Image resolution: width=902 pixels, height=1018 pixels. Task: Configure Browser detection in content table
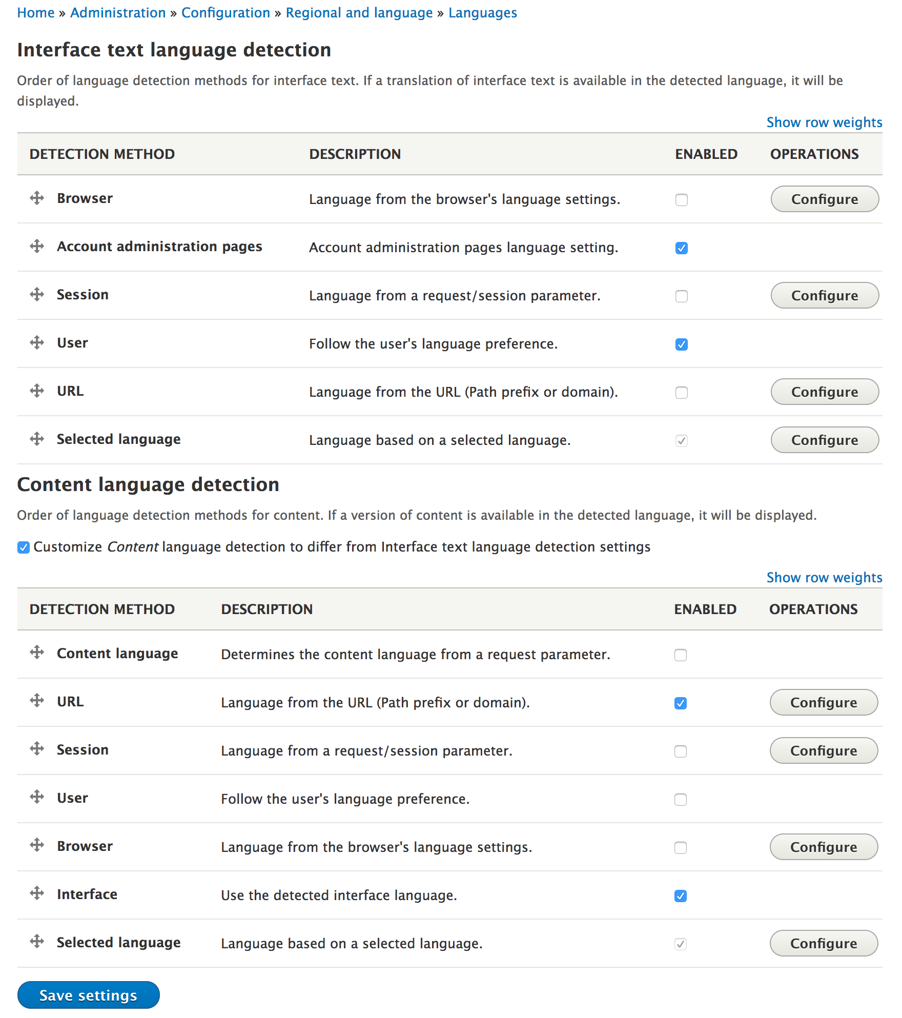[823, 847]
